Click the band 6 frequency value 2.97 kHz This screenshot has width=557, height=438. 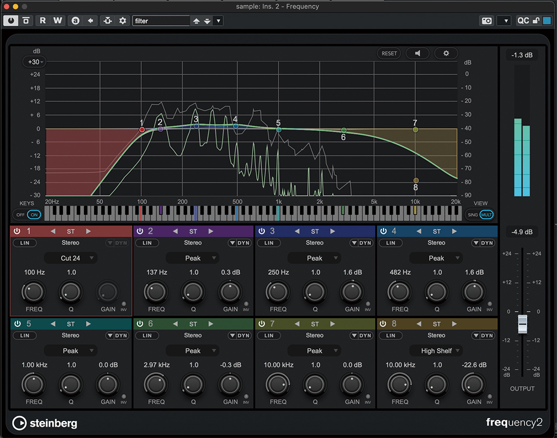(x=156, y=365)
